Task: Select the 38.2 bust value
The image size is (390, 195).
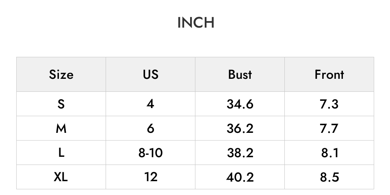Action: [x=240, y=152]
